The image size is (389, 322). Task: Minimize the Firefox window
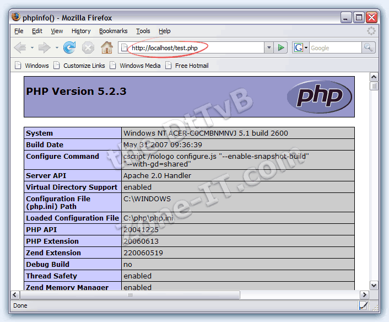point(345,18)
